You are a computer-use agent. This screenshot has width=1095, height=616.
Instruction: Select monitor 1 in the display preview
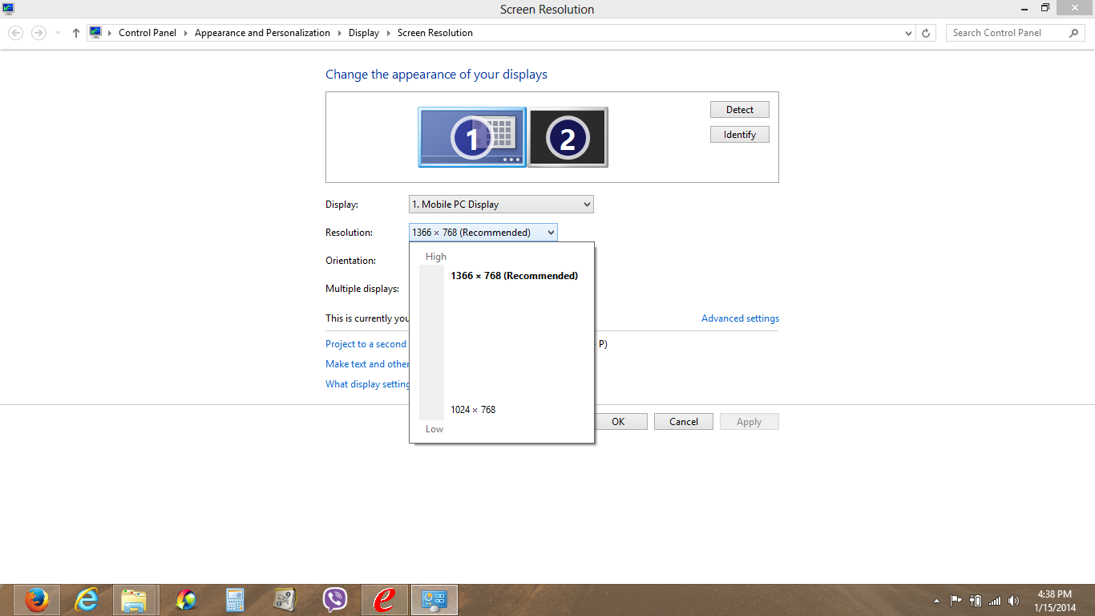471,137
